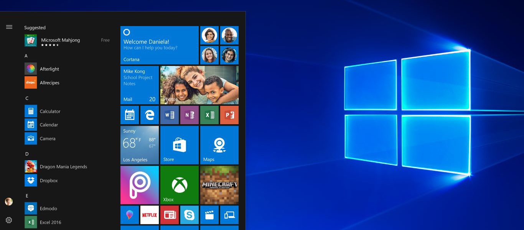Open the Microsoft Edge tile

(x=149, y=115)
